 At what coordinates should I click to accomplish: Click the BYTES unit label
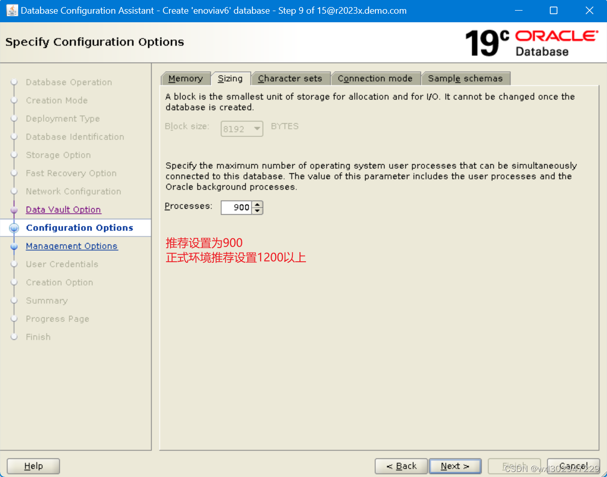[285, 126]
